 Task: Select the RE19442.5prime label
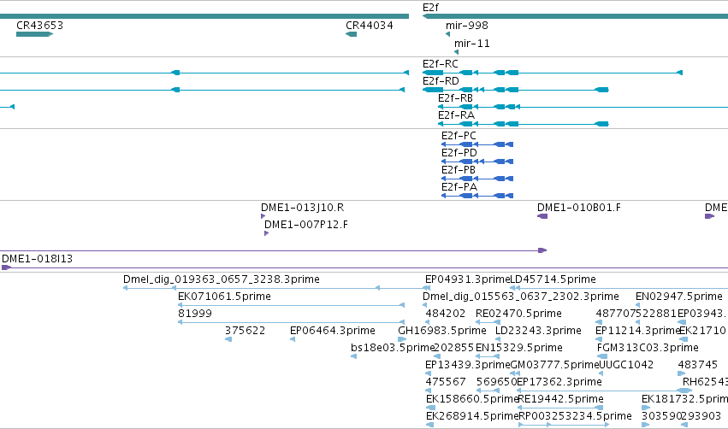560,399
